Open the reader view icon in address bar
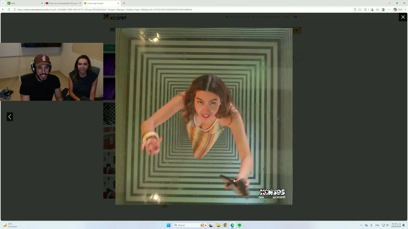The height and width of the screenshot is (229, 408). click(355, 10)
